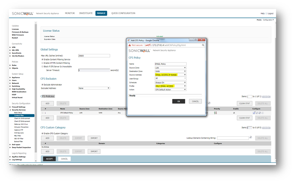The image size is (294, 183).
Task: Toggle Exclude Administrator checkbox
Action: pos(42,84)
